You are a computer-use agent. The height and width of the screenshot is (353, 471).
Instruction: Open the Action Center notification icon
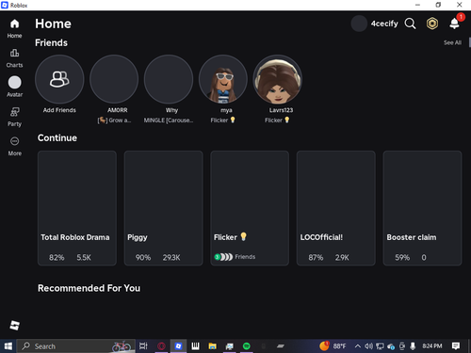pos(456,346)
